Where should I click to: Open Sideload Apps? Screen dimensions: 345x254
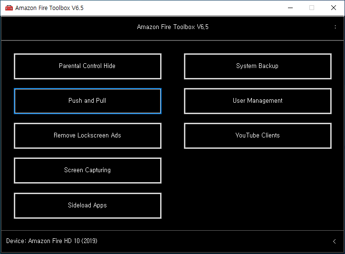(x=87, y=205)
